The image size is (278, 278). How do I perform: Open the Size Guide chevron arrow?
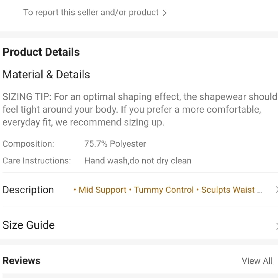[x=277, y=225]
